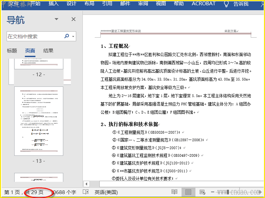Close the 导航 navigation pane
Image resolution: width=265 pixels, height=198 pixels.
click(x=74, y=19)
